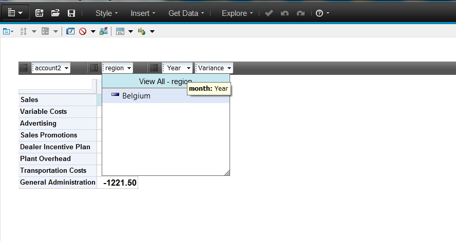
Task: Click the red suppress zeros icon
Action: (x=83, y=31)
